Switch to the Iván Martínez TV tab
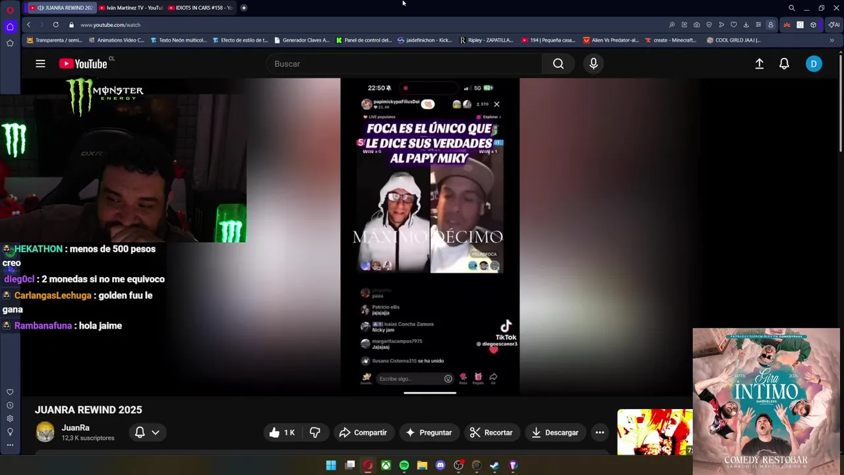 (131, 8)
